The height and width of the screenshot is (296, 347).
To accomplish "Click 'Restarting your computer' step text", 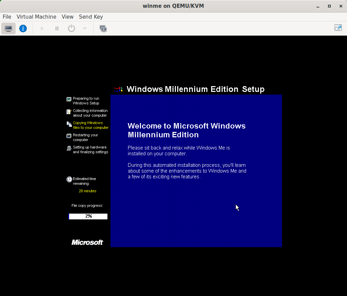I will pos(85,137).
